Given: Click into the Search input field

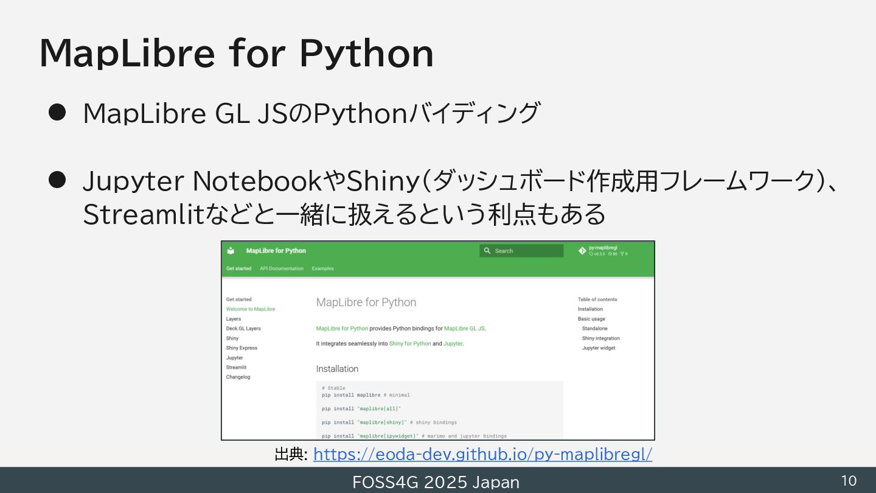Looking at the screenshot, I should pyautogui.click(x=521, y=251).
